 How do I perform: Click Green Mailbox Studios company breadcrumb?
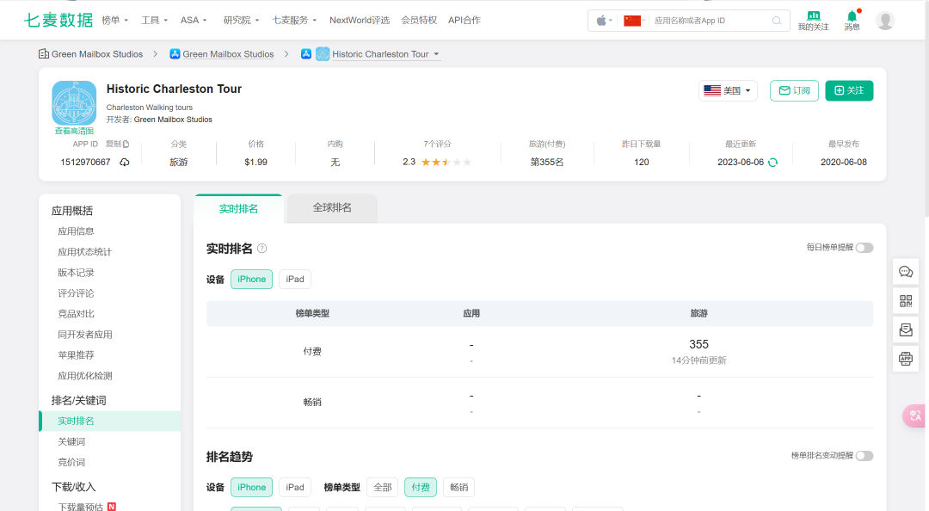(x=97, y=54)
